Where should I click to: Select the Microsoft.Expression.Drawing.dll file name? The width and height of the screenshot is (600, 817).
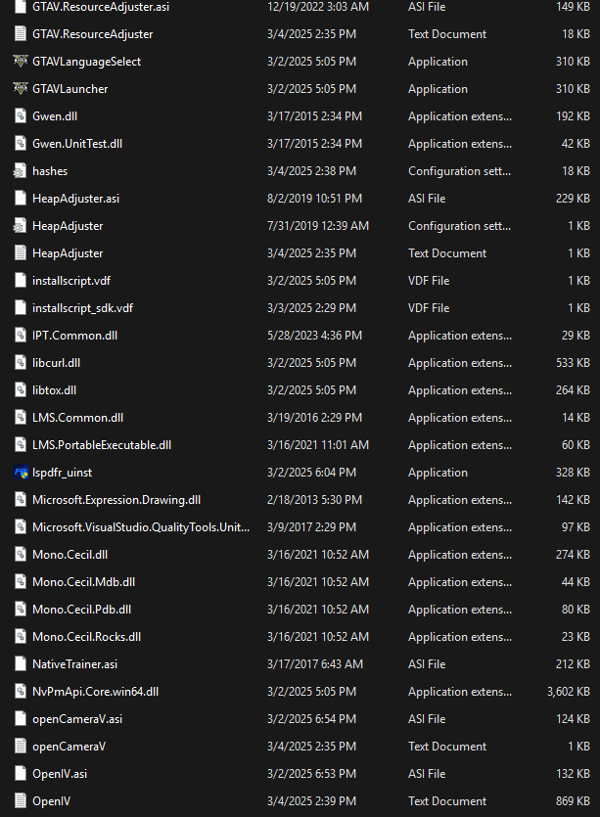pos(116,500)
